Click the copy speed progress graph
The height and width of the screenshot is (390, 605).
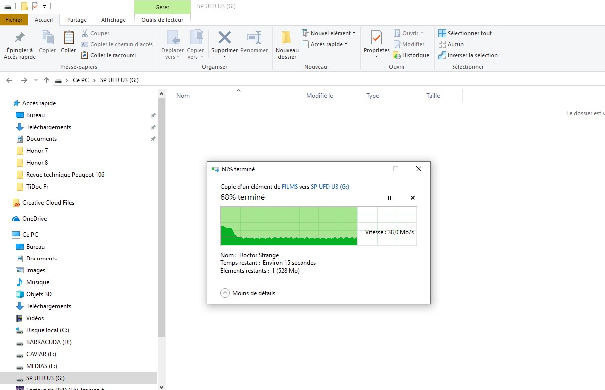(318, 226)
